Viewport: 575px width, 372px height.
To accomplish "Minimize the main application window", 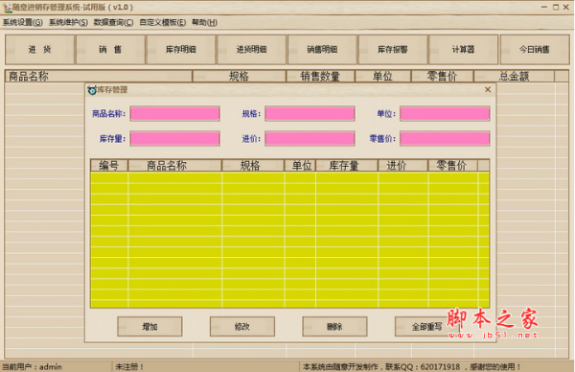I will coord(544,7).
